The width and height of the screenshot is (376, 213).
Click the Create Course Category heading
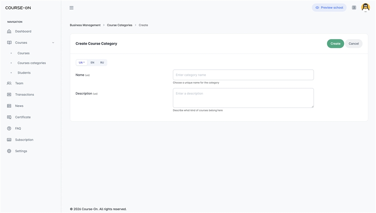[x=96, y=43]
